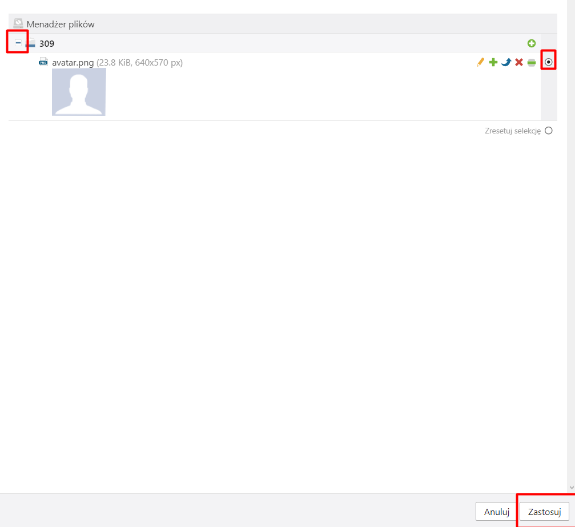Viewport: 575px width, 527px height.
Task: Click the Menadżer plików drive icon
Action: (19, 24)
